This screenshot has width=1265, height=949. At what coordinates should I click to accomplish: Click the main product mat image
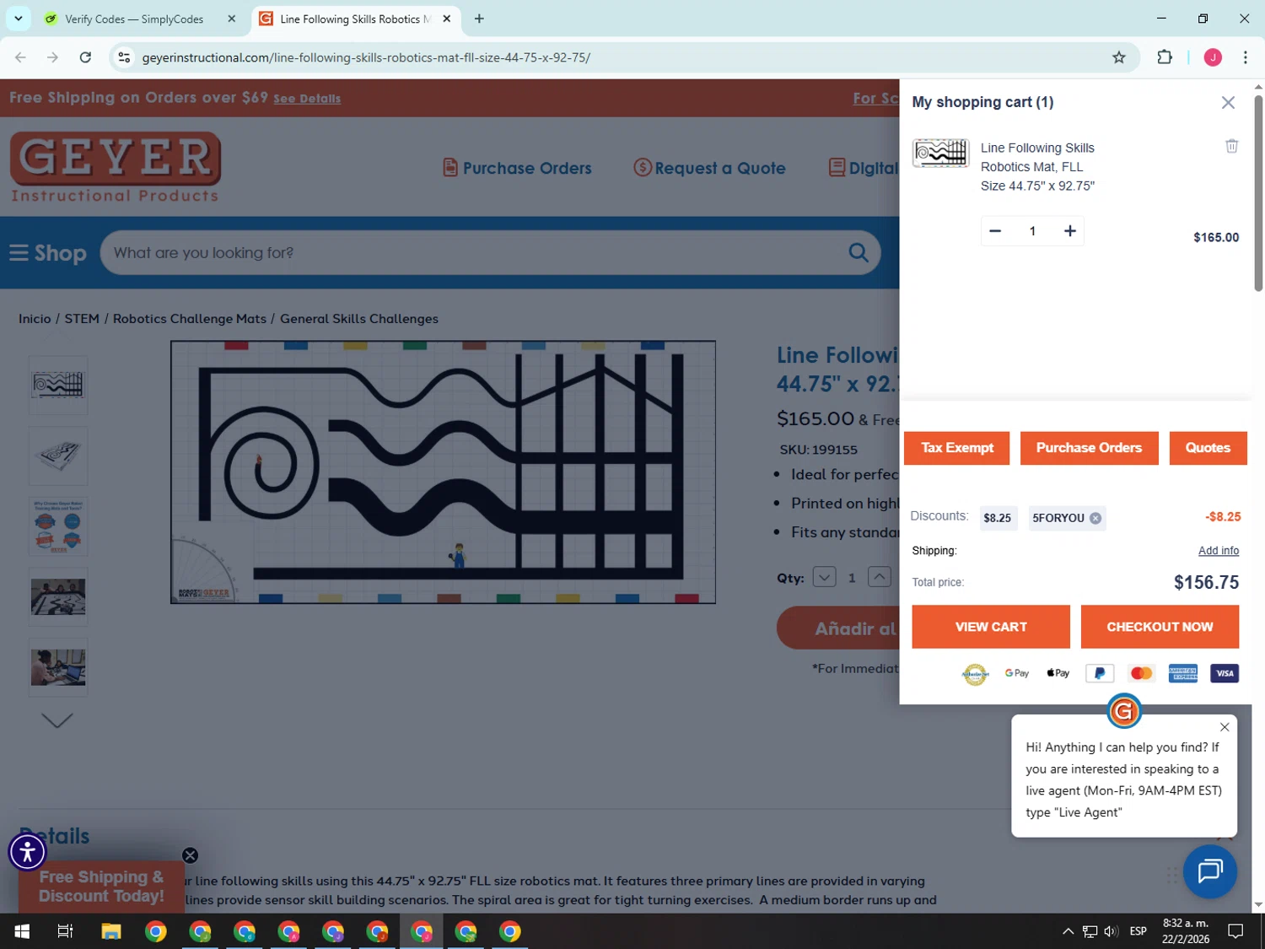(x=443, y=472)
